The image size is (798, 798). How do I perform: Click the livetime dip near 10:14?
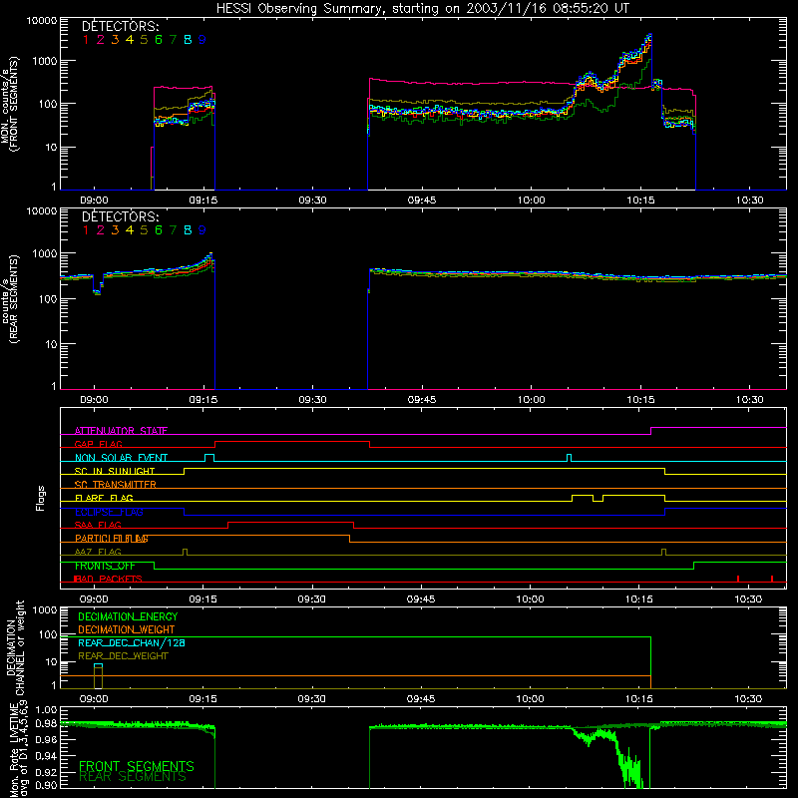630,768
